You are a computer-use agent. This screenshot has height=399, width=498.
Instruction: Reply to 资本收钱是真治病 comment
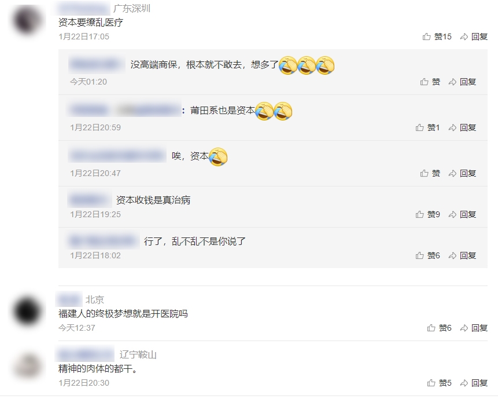pyautogui.click(x=462, y=214)
